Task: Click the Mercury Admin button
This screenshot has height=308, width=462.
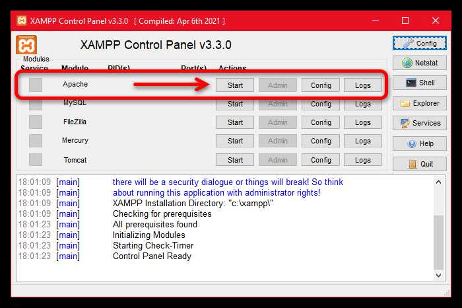Action: pos(278,141)
